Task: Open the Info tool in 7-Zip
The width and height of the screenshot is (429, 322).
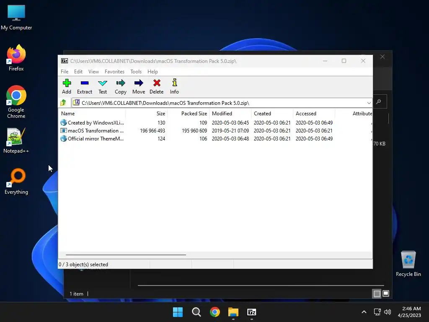Action: click(x=175, y=83)
